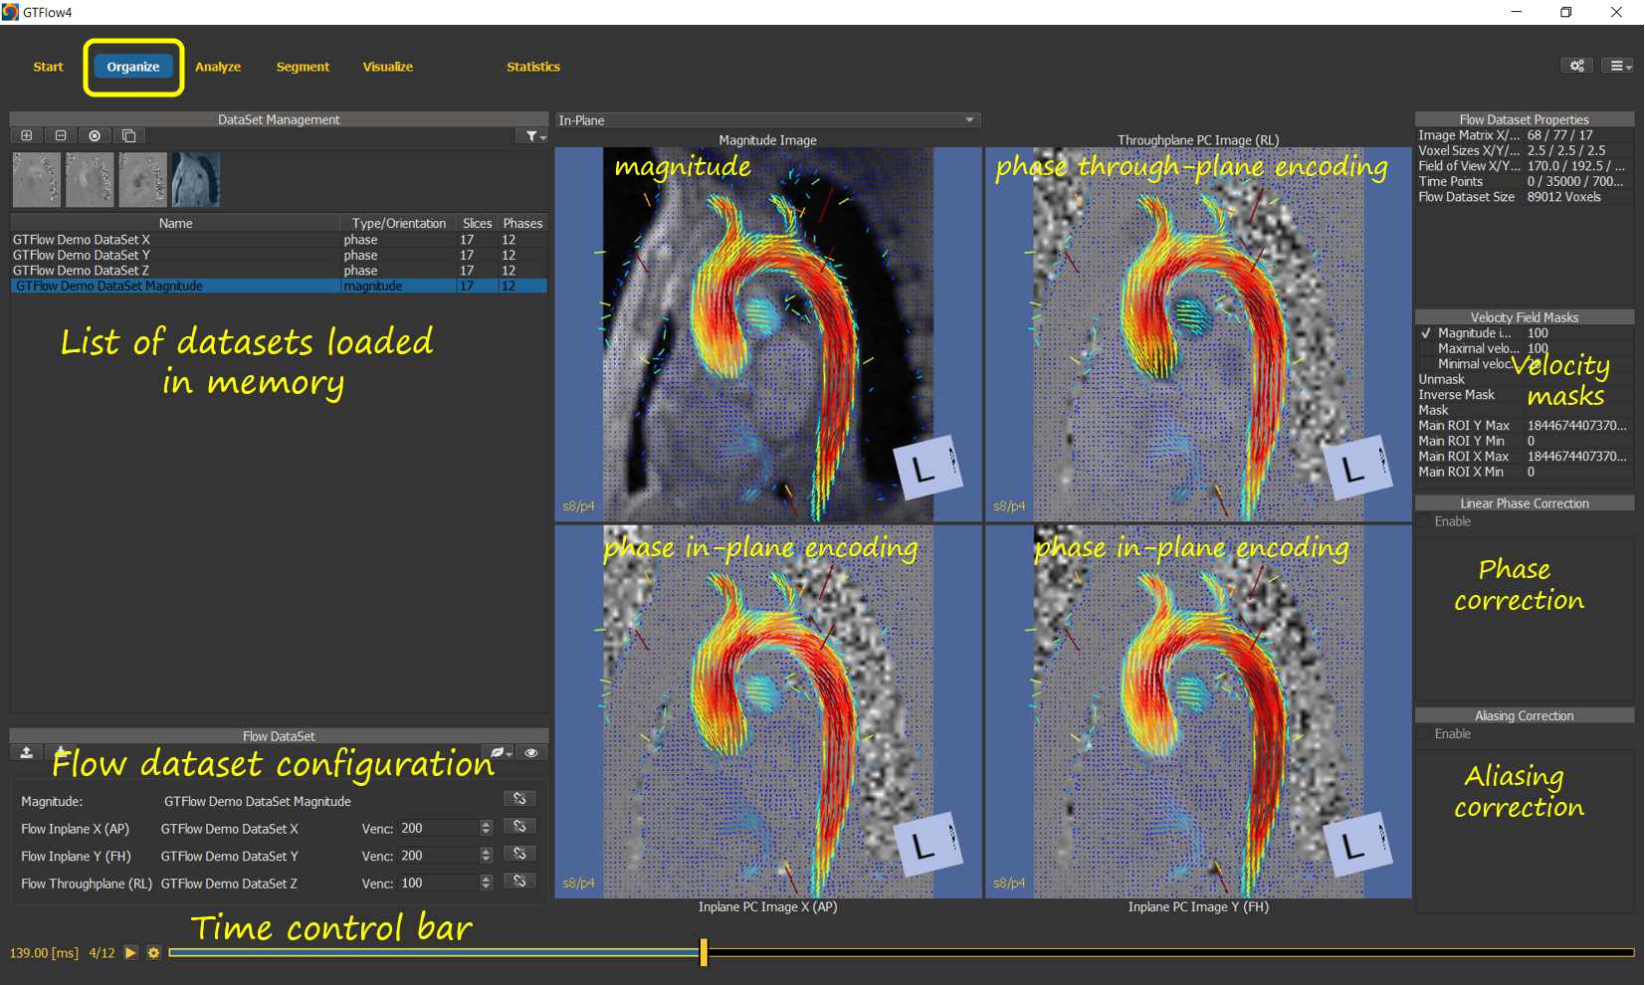Click the Venc stepper for Flow Inplane X
The height and width of the screenshot is (985, 1645).
[486, 828]
